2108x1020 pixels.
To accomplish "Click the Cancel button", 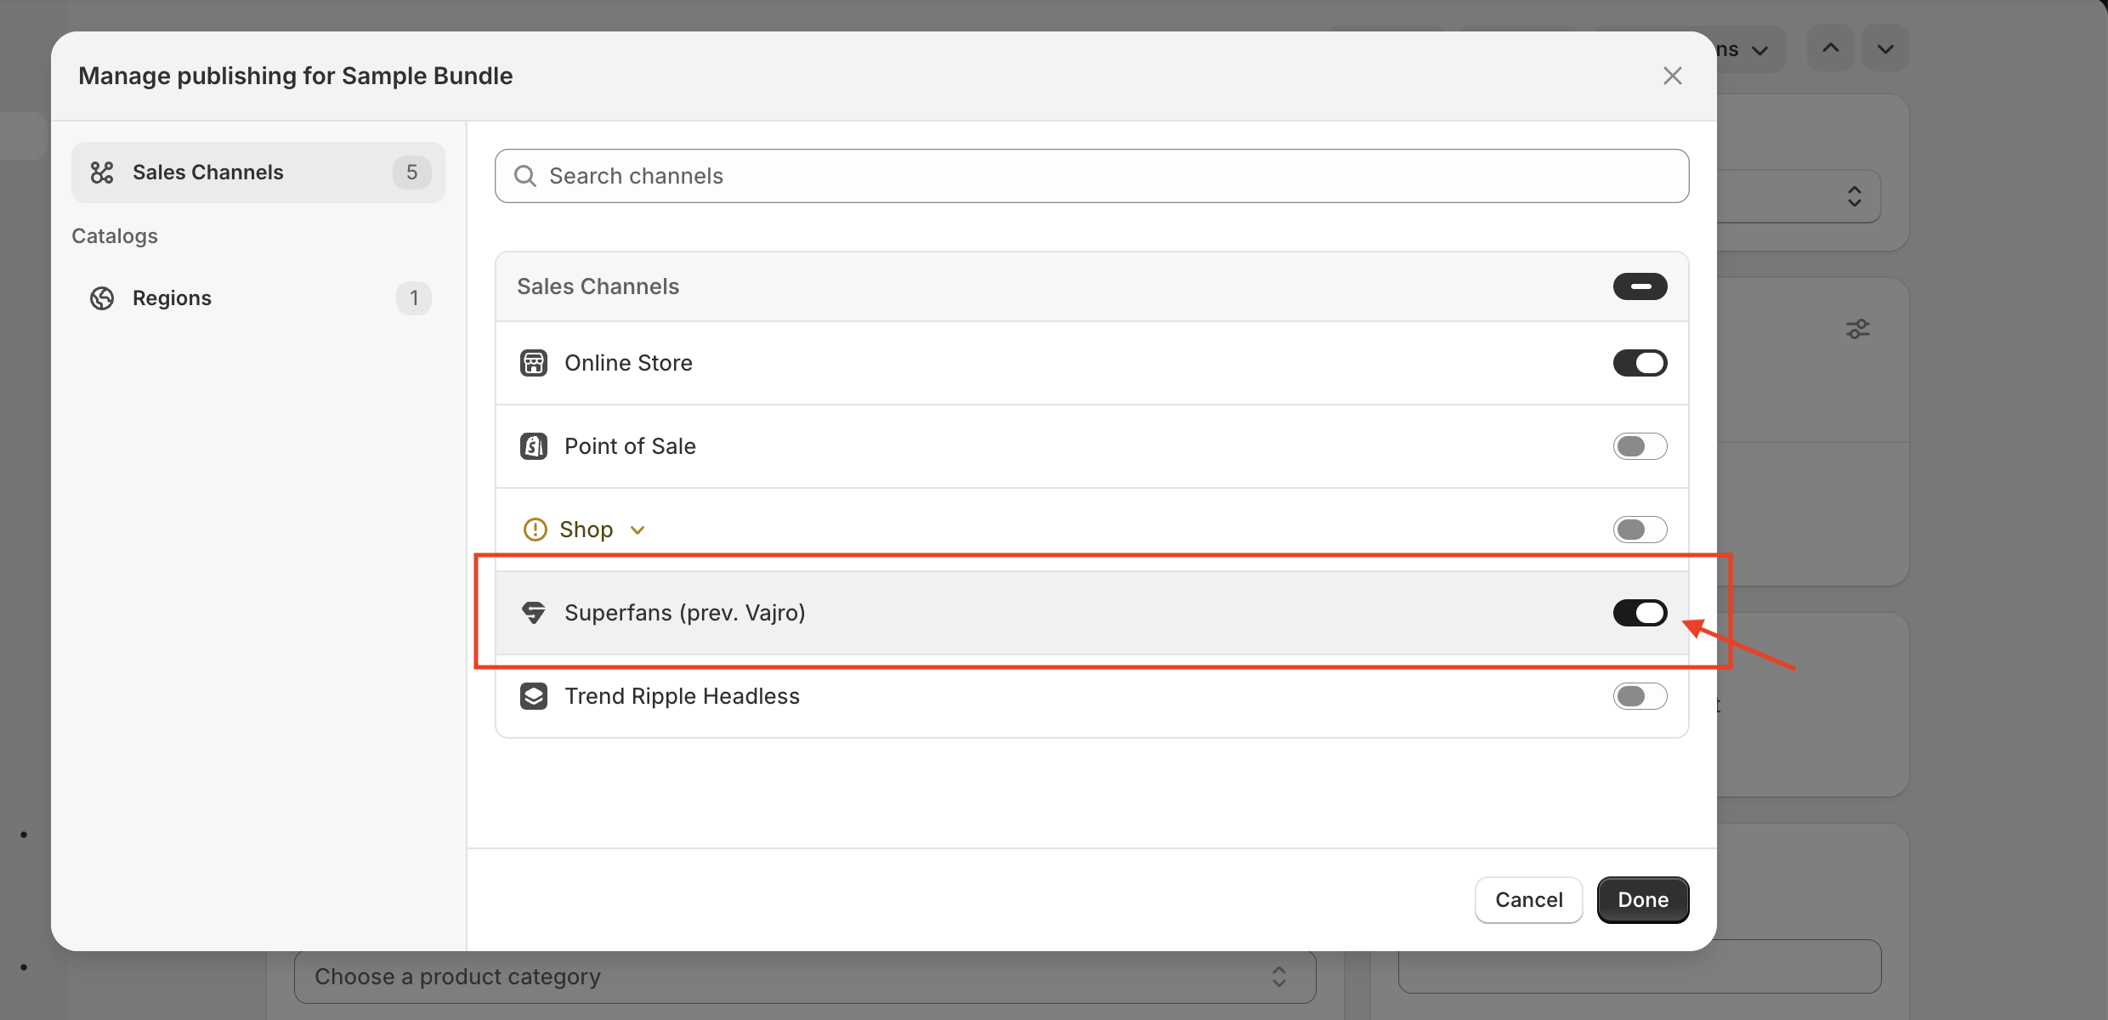I will 1528,899.
